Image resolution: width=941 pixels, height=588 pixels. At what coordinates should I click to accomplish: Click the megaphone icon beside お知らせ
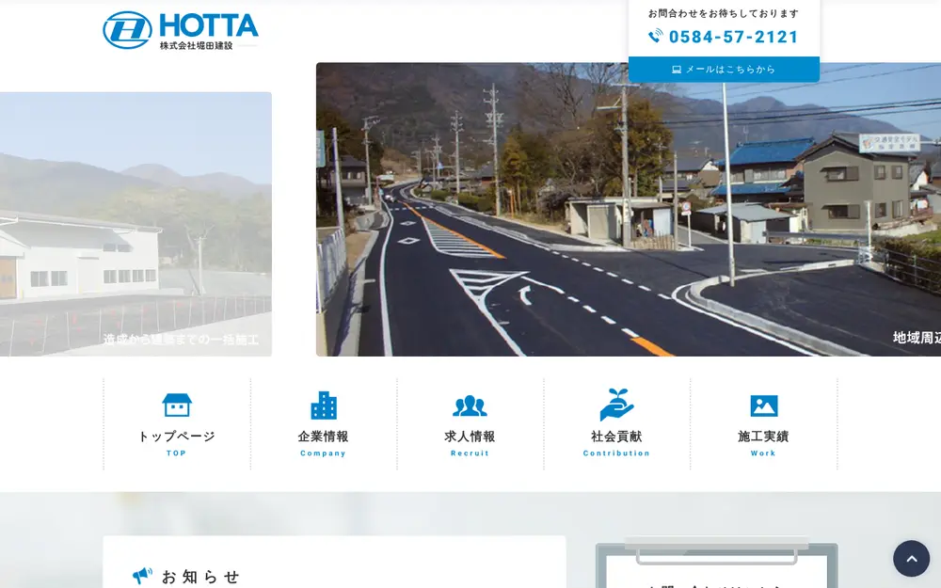click(x=142, y=576)
